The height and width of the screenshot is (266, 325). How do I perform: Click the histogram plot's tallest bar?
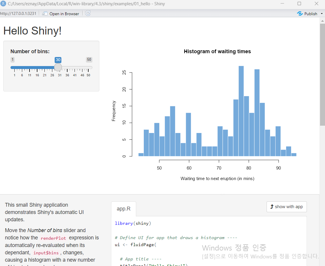241,111
